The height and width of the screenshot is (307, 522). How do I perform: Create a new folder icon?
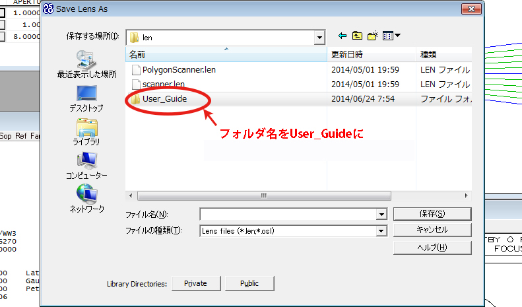pos(372,36)
